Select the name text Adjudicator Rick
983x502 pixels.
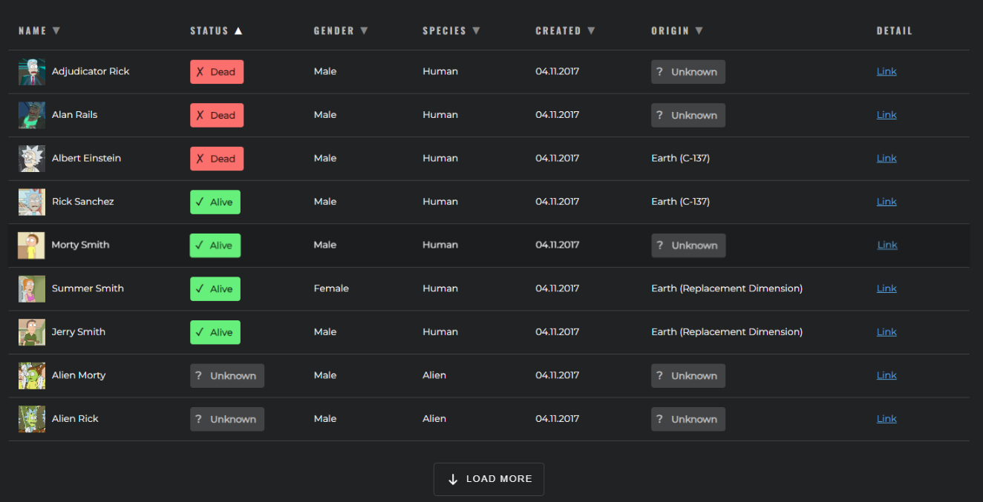pyautogui.click(x=91, y=71)
